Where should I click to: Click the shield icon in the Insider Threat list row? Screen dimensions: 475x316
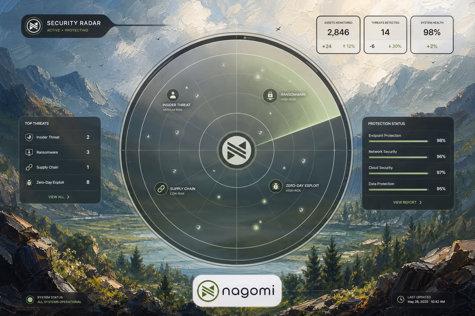click(x=29, y=137)
